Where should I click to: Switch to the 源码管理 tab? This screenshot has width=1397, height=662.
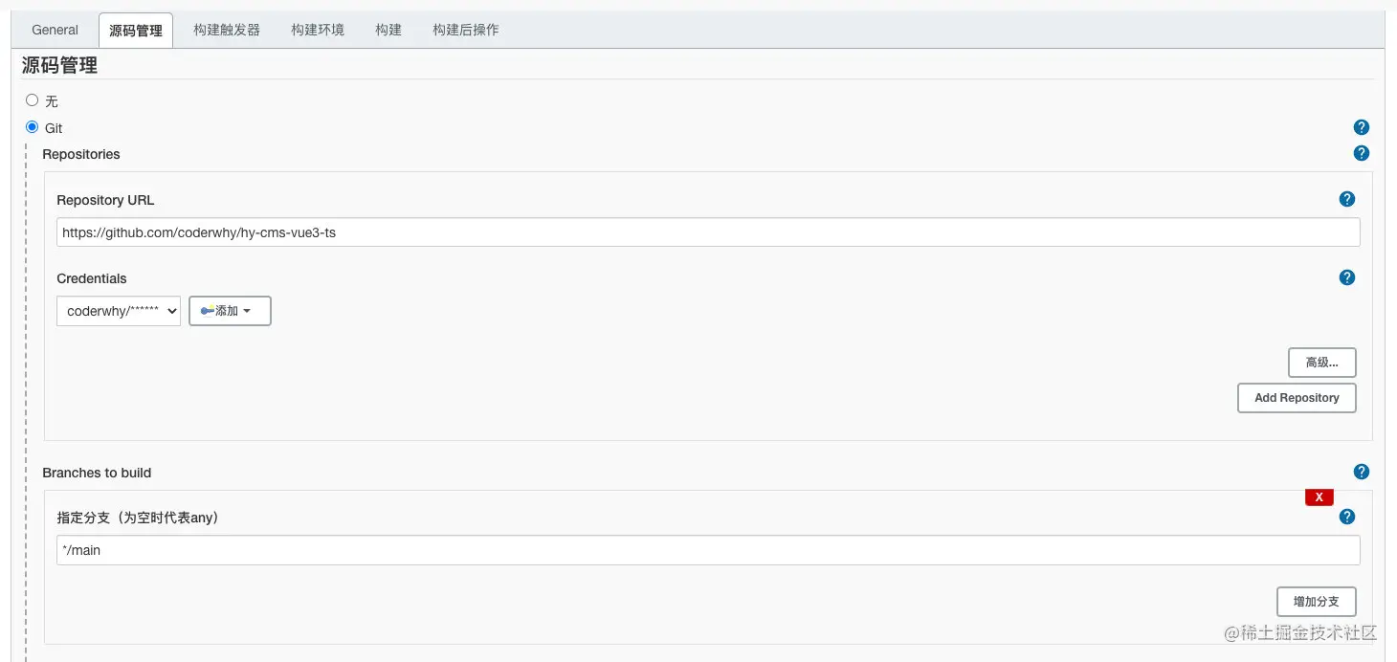click(x=136, y=31)
